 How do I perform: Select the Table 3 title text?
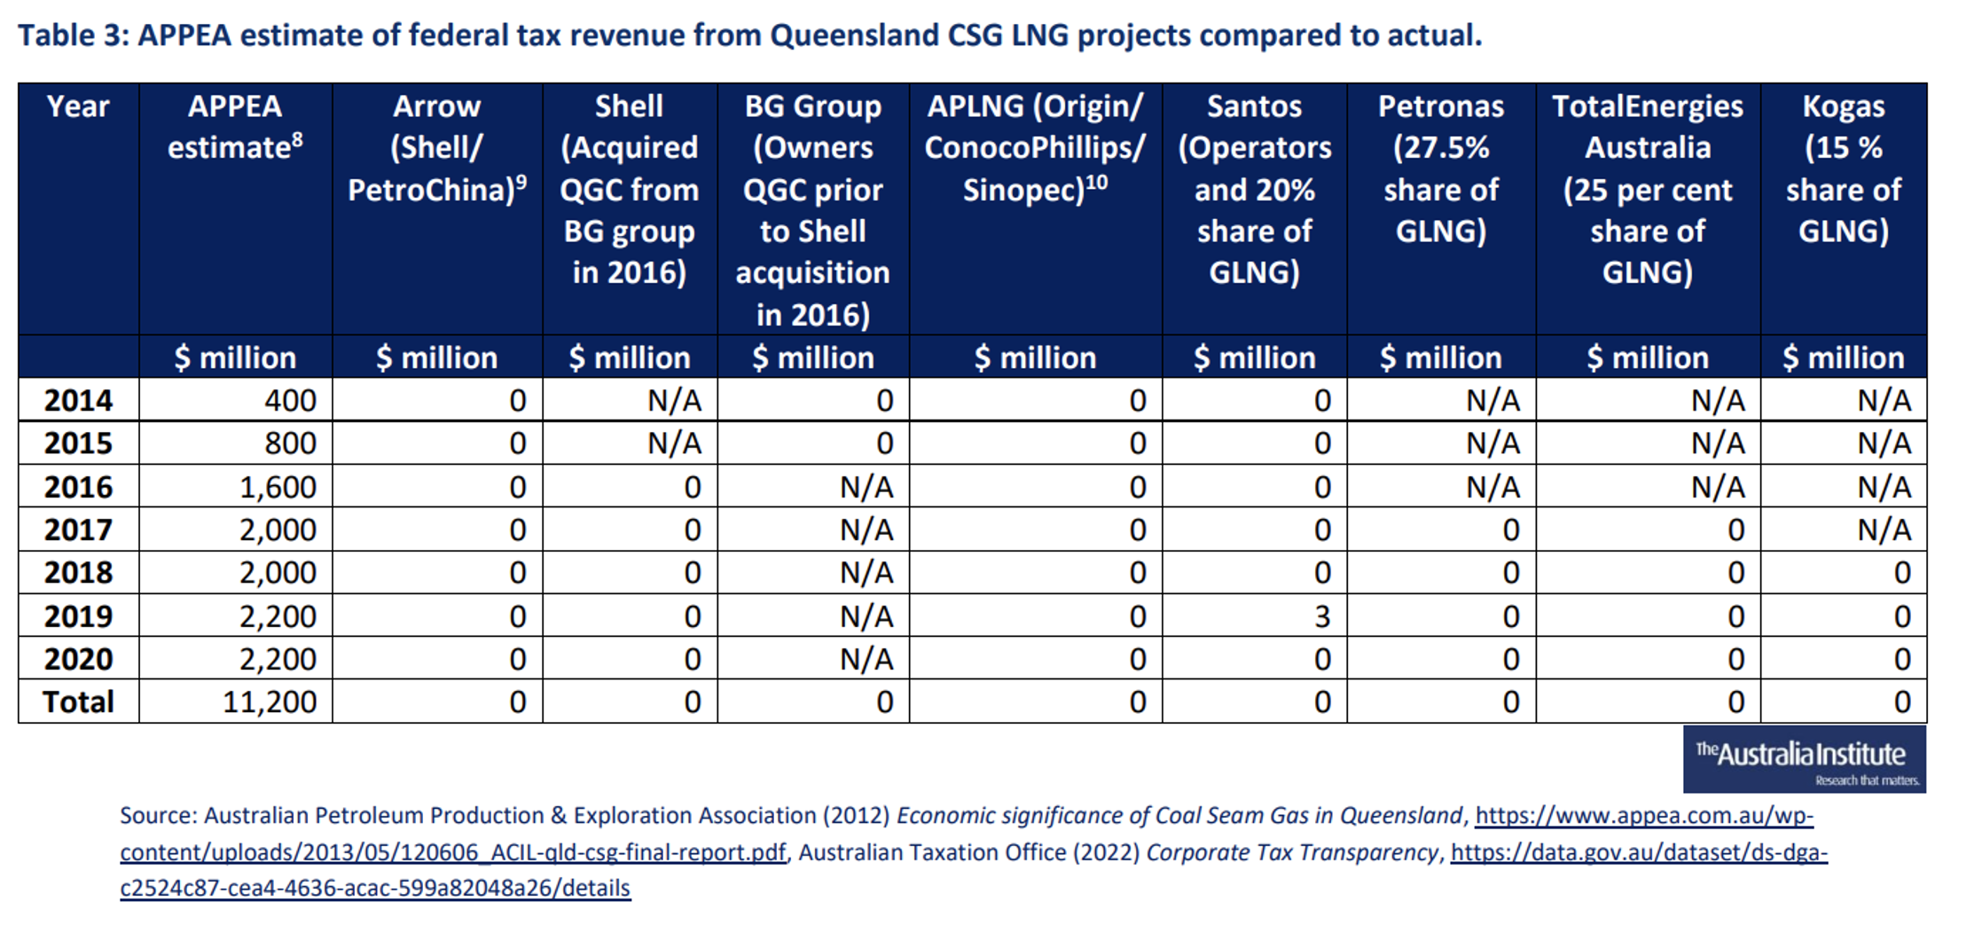750,35
